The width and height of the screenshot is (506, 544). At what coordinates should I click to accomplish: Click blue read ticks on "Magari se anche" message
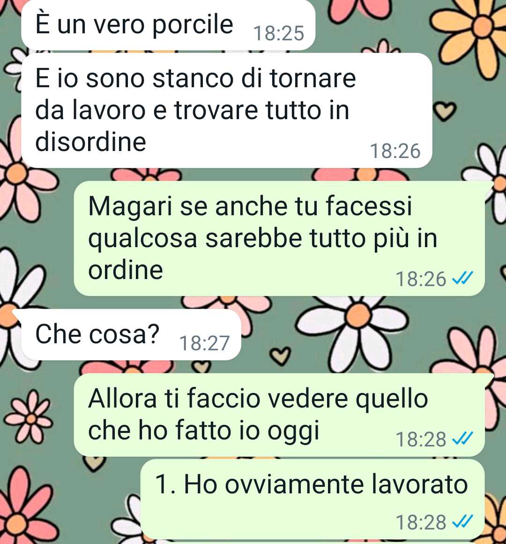click(x=463, y=278)
